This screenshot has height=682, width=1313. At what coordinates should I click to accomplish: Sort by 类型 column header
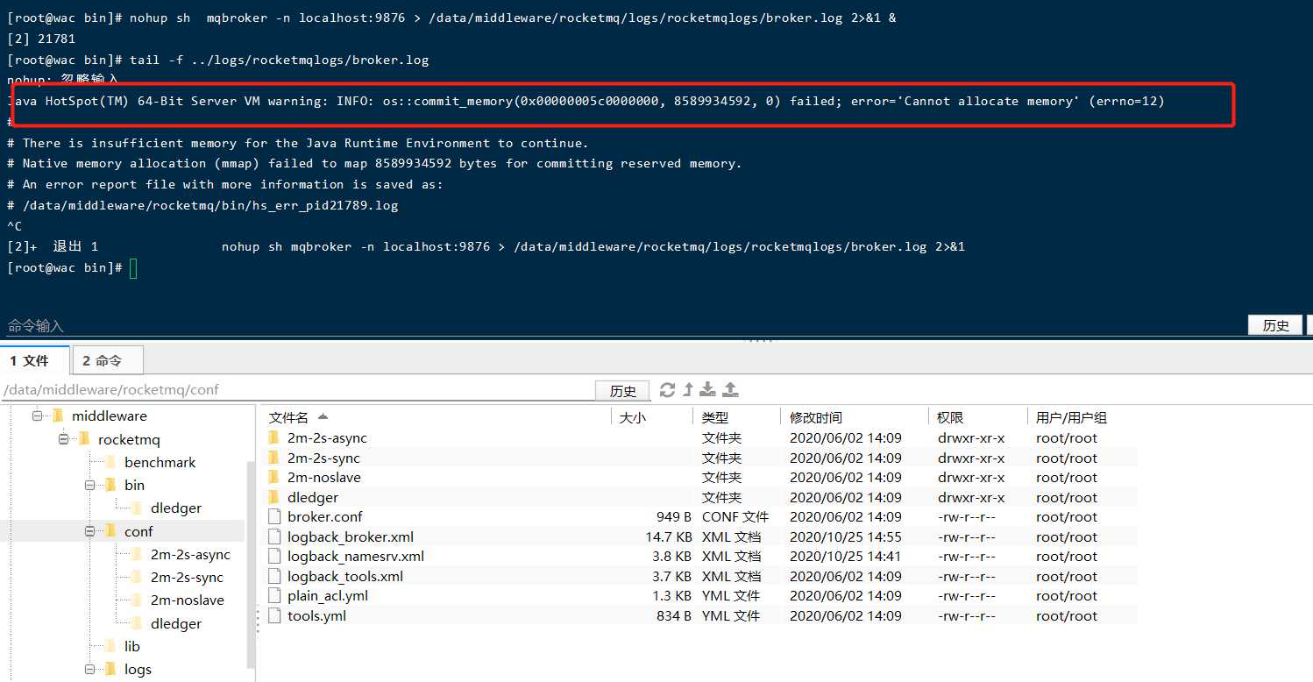coord(715,417)
